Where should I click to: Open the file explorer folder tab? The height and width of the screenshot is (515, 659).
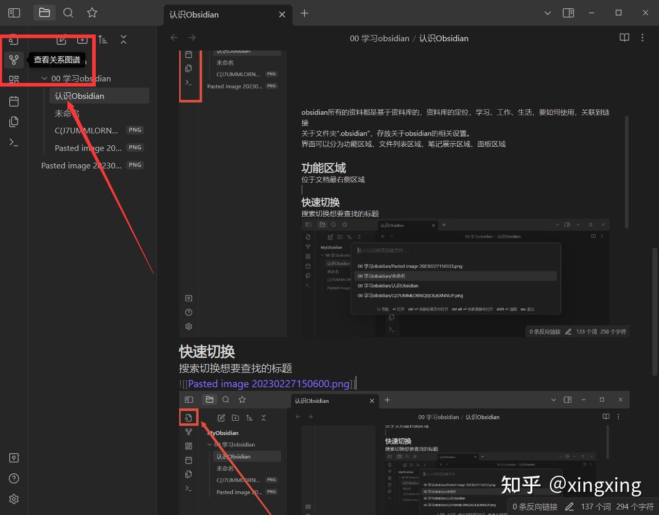pos(44,13)
